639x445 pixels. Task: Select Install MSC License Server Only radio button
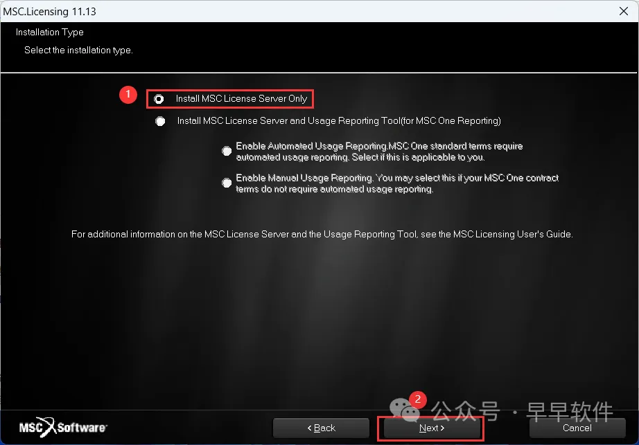[159, 99]
